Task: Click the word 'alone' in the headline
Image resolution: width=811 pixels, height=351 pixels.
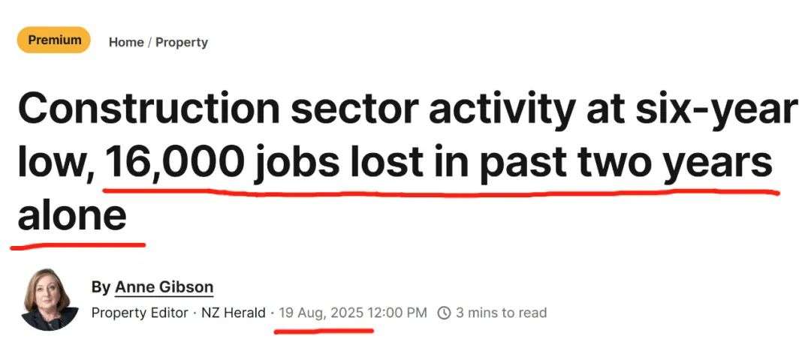Action: [72, 215]
